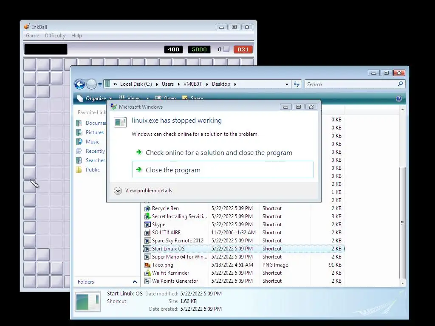Select the Recycle Ben shortcut icon
This screenshot has width=435, height=326.
(x=147, y=208)
